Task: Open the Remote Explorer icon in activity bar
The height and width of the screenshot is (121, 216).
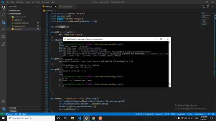Action: [x=3, y=37]
